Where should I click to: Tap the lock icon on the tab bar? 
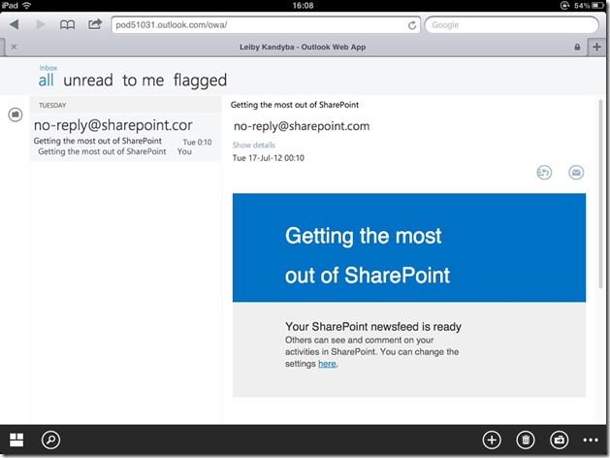tap(577, 48)
